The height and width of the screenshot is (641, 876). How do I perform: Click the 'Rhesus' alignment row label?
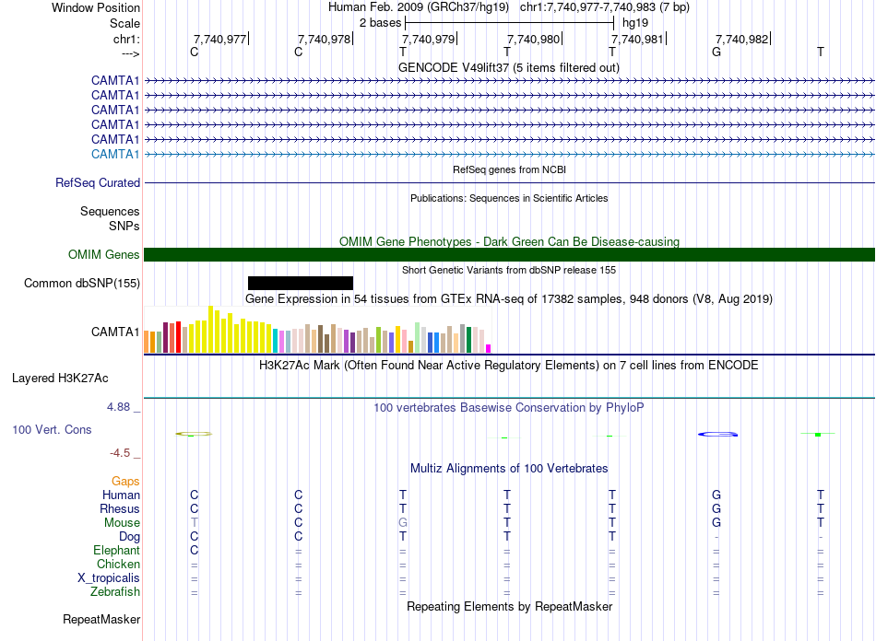(x=120, y=508)
